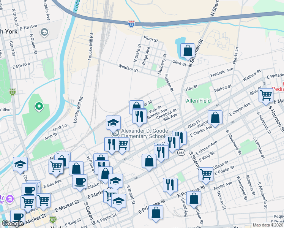This screenshot has height=228, width=284.
Task: Click the Alexander D. Goode Elementary School label
Action: click(x=145, y=133)
